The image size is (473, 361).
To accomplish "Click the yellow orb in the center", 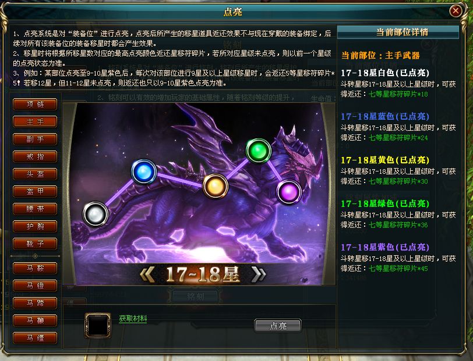I will [215, 186].
